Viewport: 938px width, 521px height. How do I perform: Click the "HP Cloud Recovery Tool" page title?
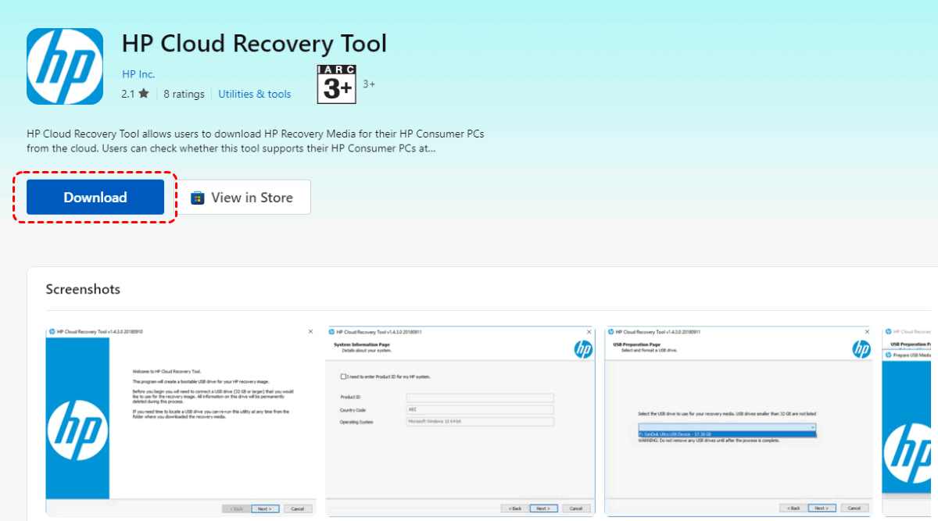click(x=254, y=43)
